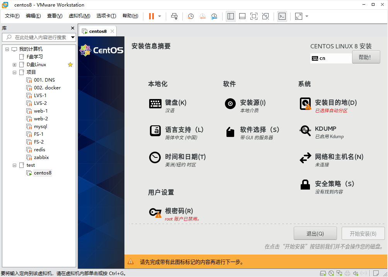Take a snapshot using the clock-plus icon
The image size is (388, 277).
coord(191,16)
